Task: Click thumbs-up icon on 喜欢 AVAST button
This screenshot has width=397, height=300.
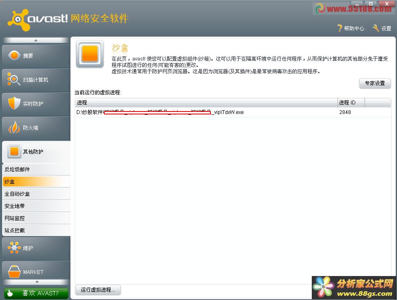Action: 10,293
